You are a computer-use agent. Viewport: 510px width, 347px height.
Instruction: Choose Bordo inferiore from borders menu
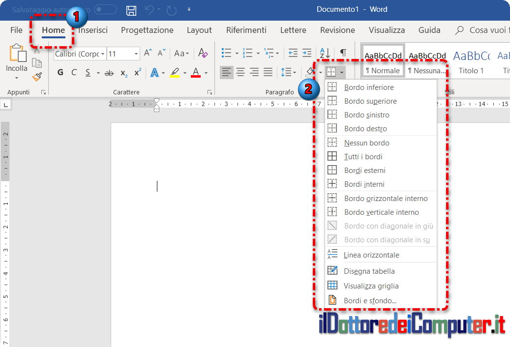click(381, 87)
